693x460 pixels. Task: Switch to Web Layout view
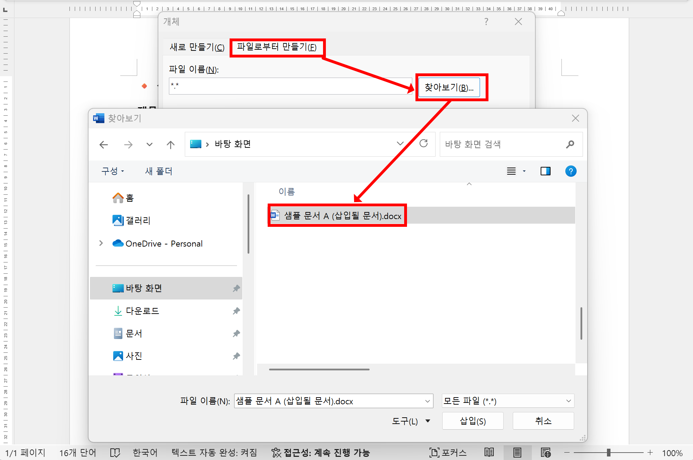pyautogui.click(x=546, y=453)
